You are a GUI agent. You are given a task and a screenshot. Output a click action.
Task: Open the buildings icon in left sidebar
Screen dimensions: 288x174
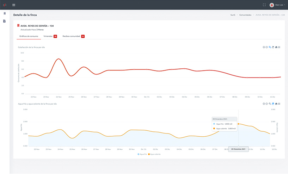pyautogui.click(x=5, y=13)
